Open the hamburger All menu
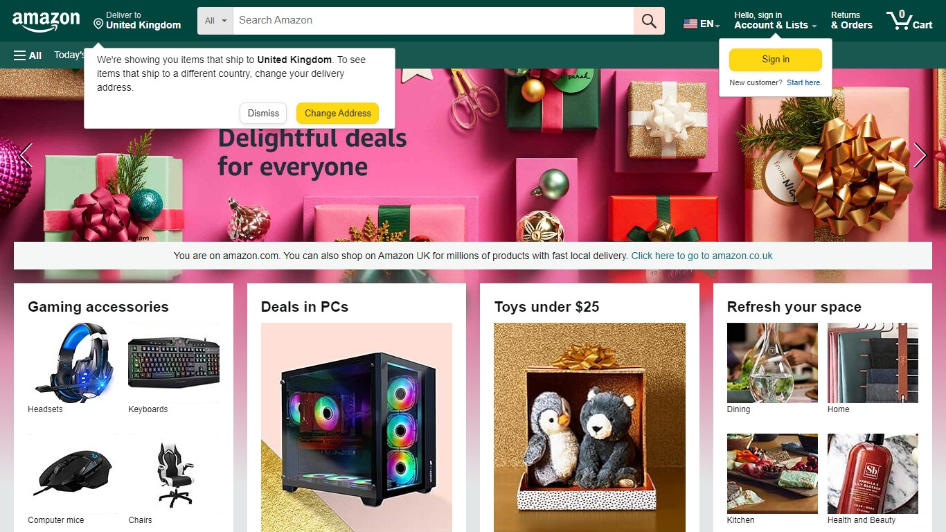946x532 pixels. click(x=28, y=55)
